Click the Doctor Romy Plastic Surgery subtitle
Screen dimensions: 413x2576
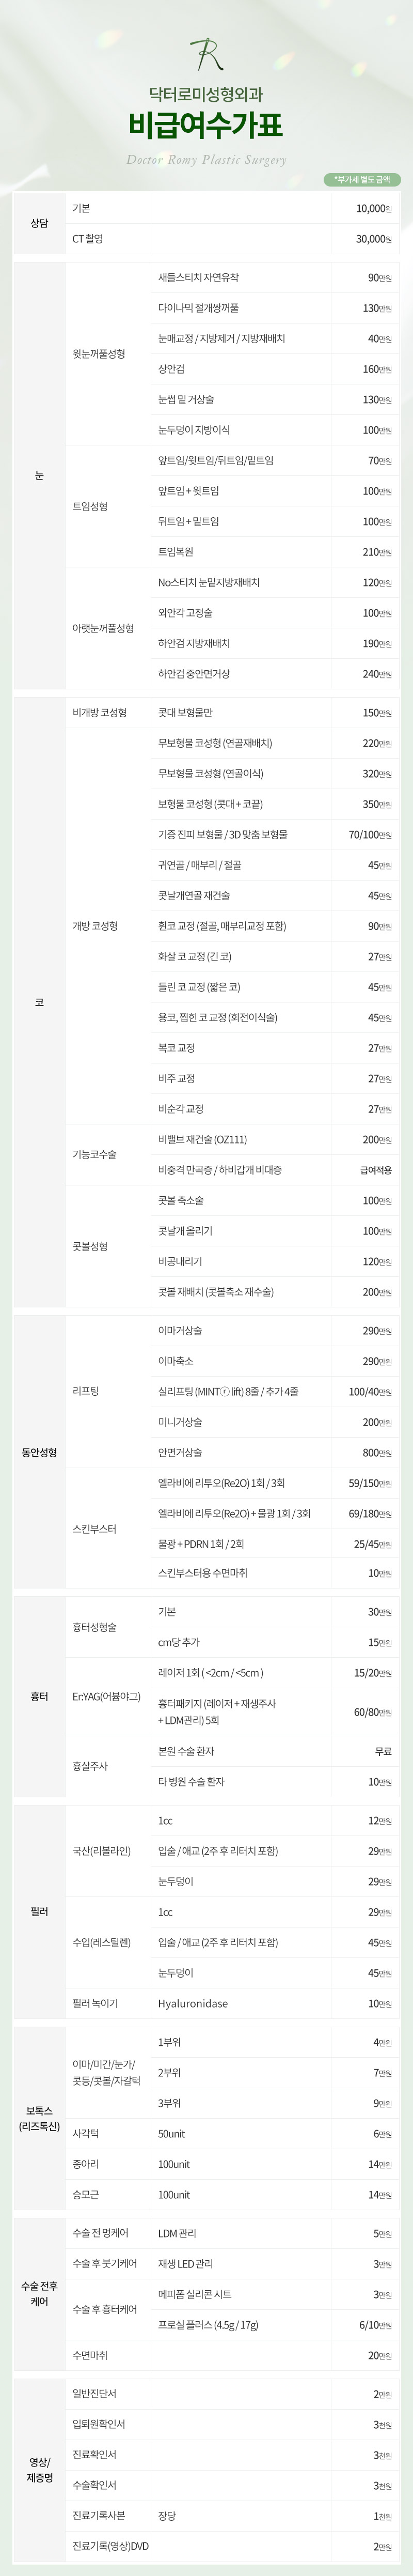point(206,160)
